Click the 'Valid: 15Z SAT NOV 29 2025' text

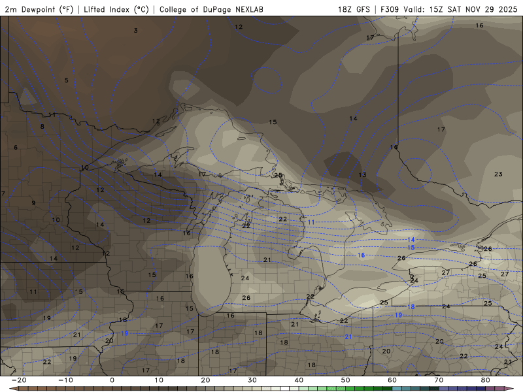(x=460, y=9)
